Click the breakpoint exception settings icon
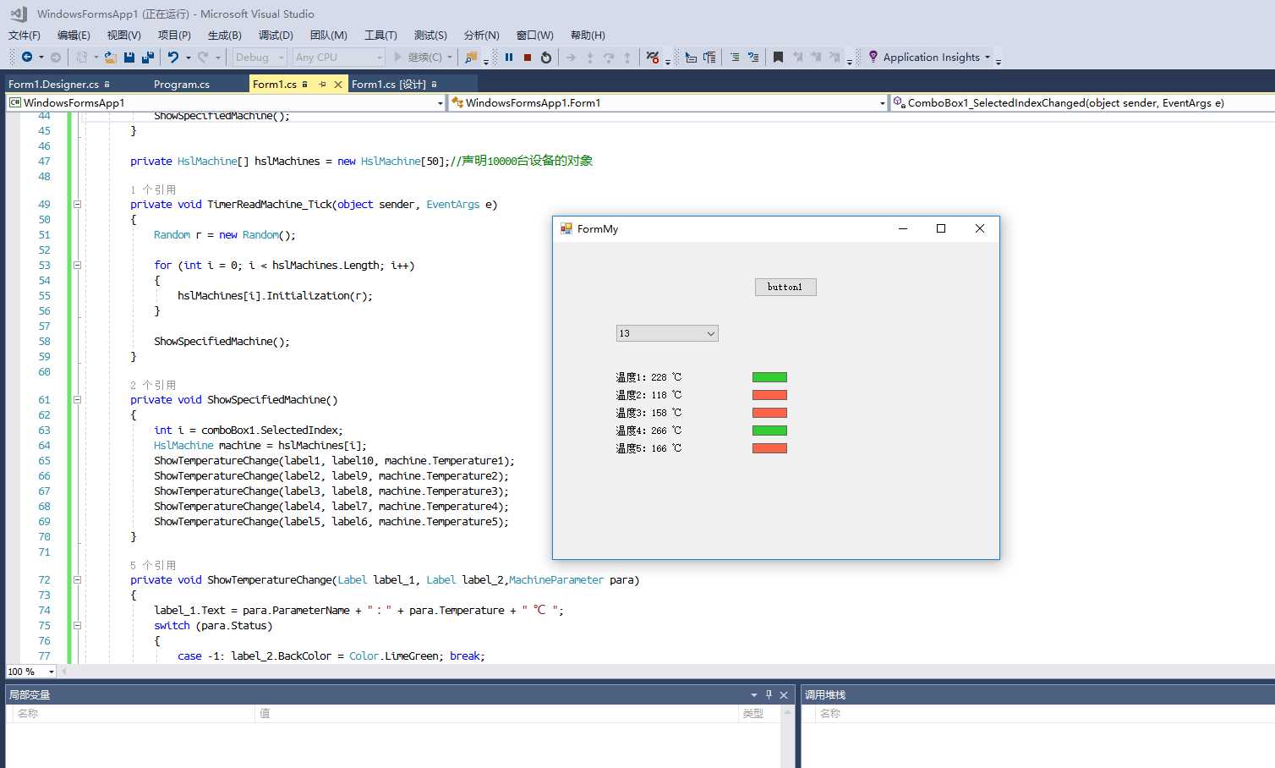 click(653, 58)
